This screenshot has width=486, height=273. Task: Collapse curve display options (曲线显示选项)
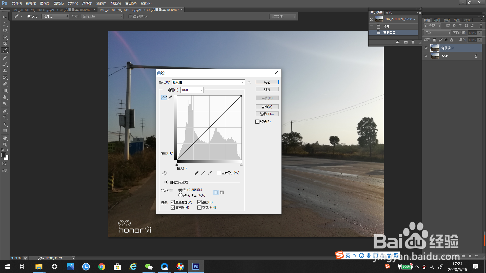166,182
